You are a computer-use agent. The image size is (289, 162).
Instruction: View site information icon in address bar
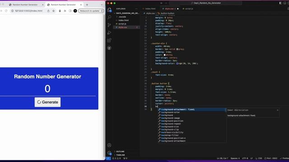click(x=12, y=11)
